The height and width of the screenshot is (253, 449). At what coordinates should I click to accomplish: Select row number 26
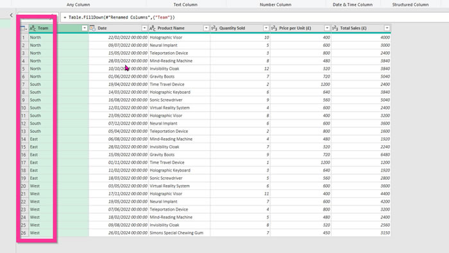(24, 233)
